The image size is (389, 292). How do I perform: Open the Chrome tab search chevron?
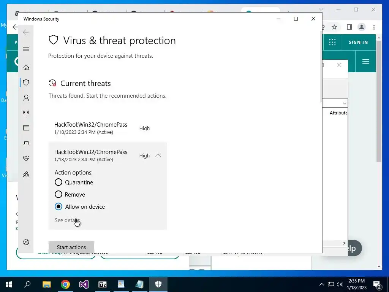[321, 10]
